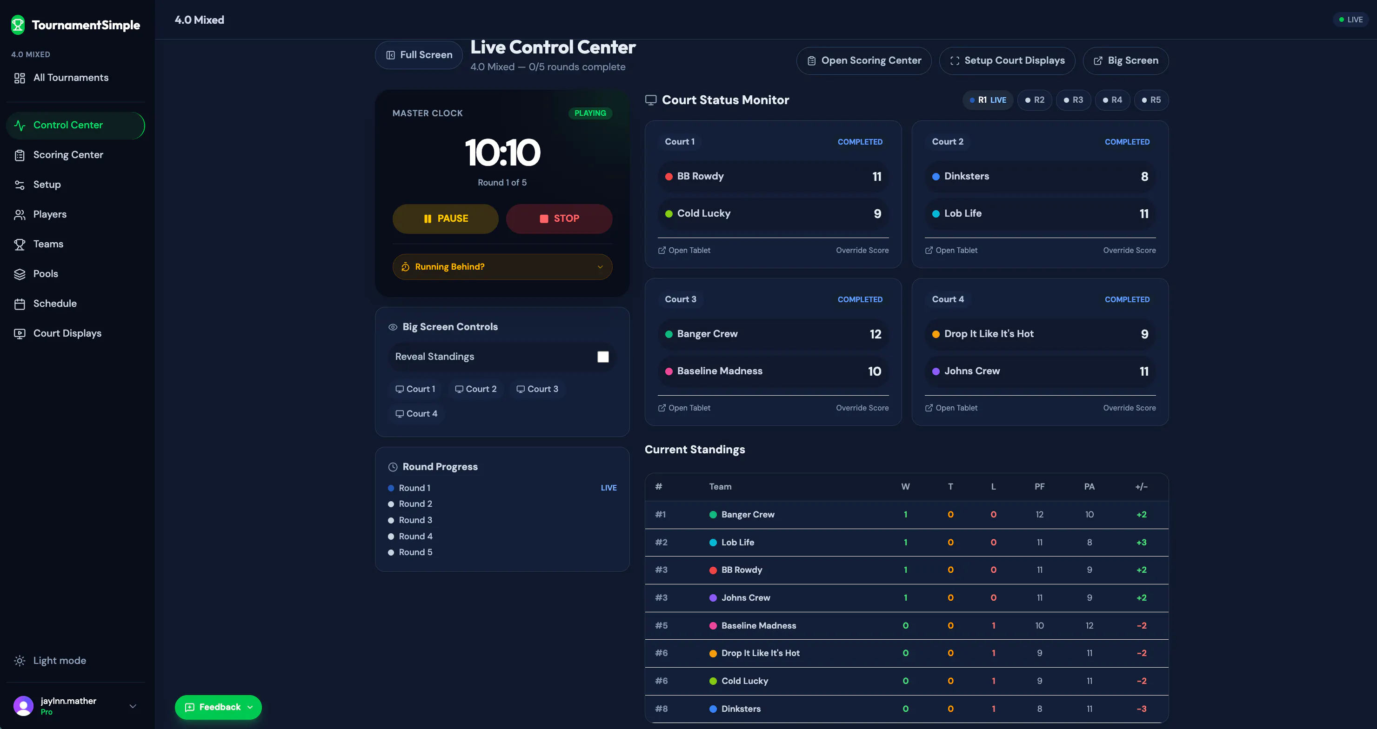The width and height of the screenshot is (1377, 729).
Task: Click the Control Center pulse icon
Action: pyautogui.click(x=20, y=126)
